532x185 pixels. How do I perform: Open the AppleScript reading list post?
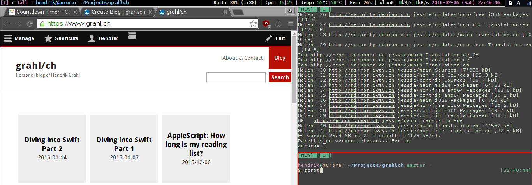[196, 145]
